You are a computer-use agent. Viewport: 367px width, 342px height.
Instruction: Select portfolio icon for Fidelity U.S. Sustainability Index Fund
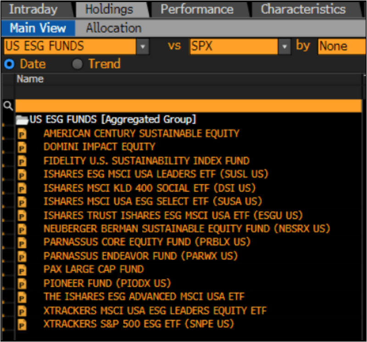(22, 161)
